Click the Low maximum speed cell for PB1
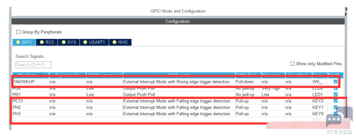The height and width of the screenshot is (138, 356). (x=273, y=94)
